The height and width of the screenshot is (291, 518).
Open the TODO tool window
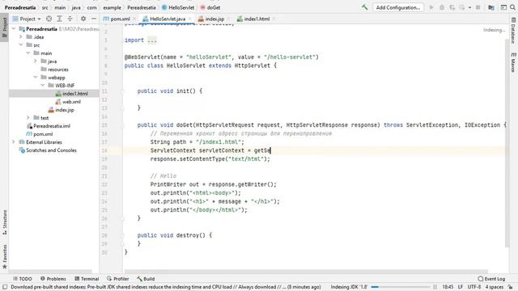(x=23, y=279)
